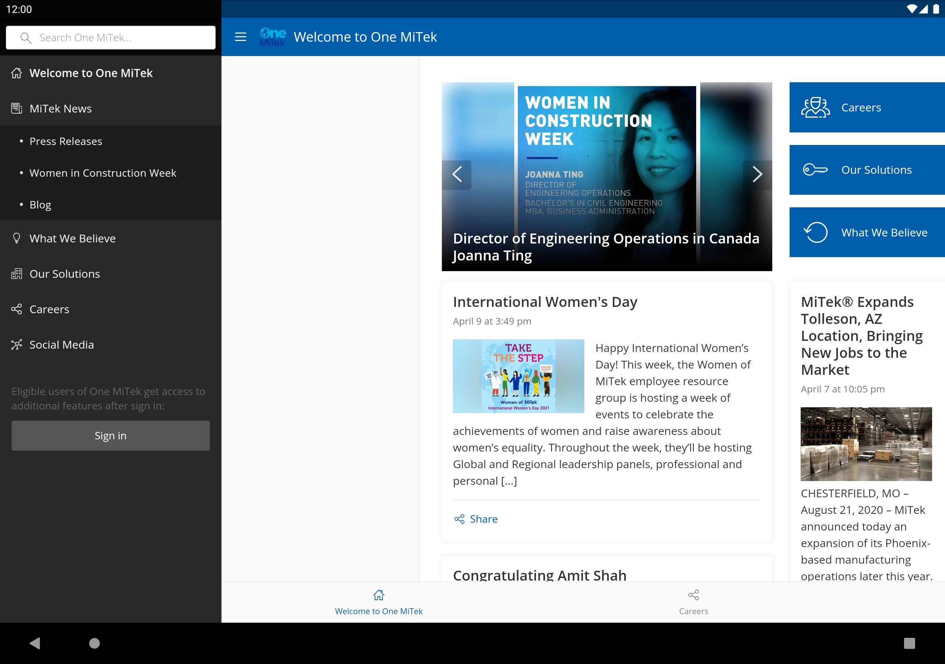
Task: Click the Search One MiTek input field
Action: (111, 38)
